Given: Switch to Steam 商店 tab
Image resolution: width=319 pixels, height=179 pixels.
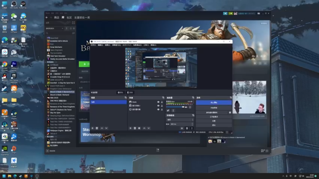Looking at the screenshot, I should pyautogui.click(x=57, y=18).
